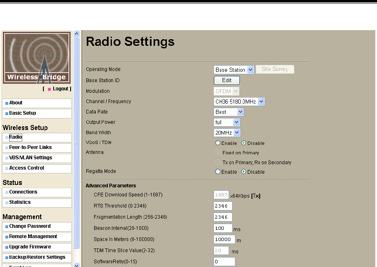Click the TDM Time Slice Value field

(x=221, y=250)
